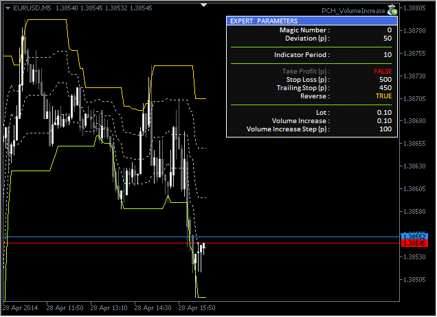Click the 1.38780 price scale label

click(x=414, y=31)
